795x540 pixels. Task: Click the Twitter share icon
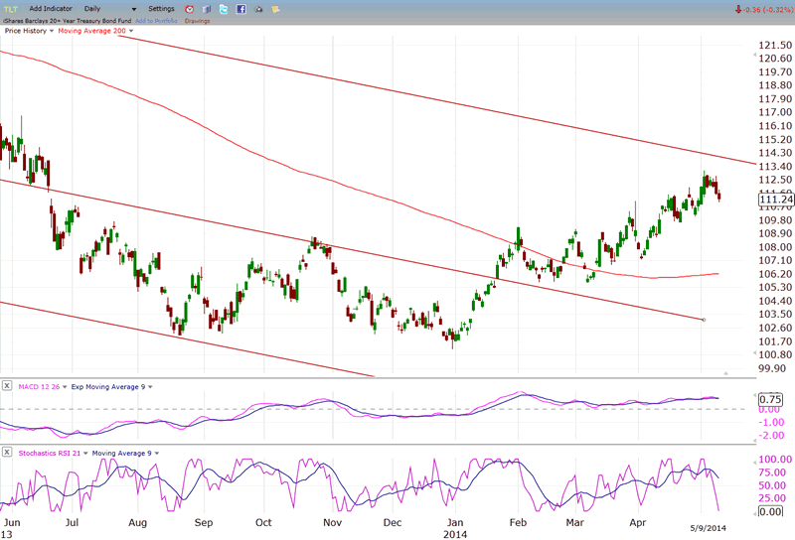[x=225, y=9]
